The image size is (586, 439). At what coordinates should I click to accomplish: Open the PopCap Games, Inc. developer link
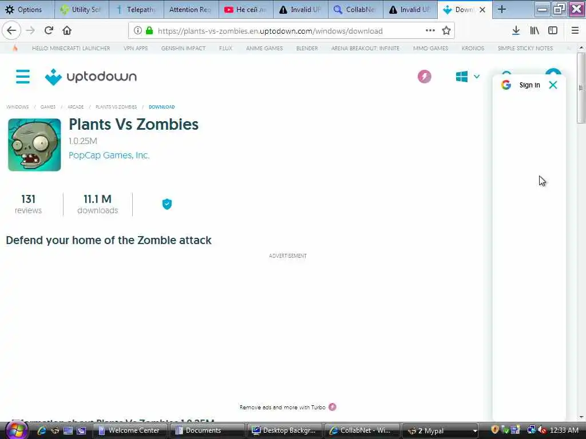[109, 155]
